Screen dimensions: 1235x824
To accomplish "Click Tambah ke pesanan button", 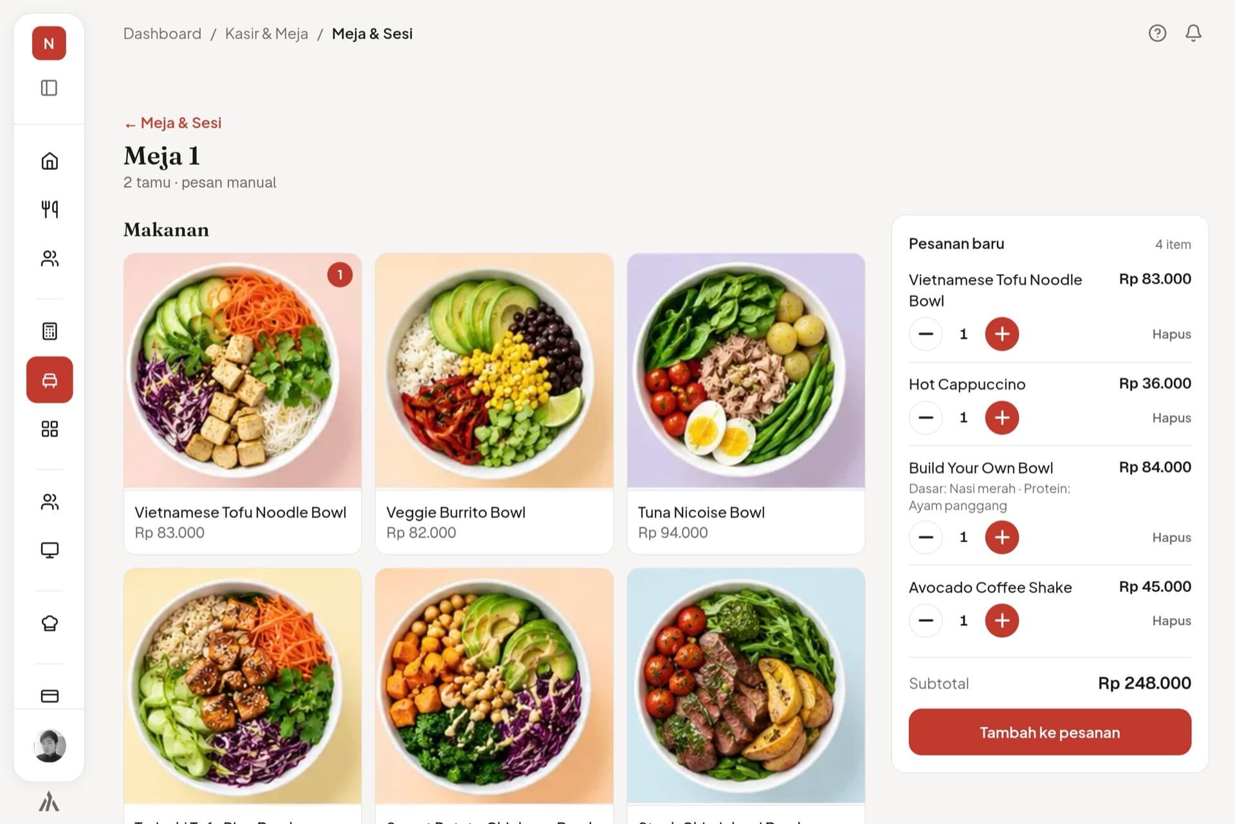I will point(1050,732).
